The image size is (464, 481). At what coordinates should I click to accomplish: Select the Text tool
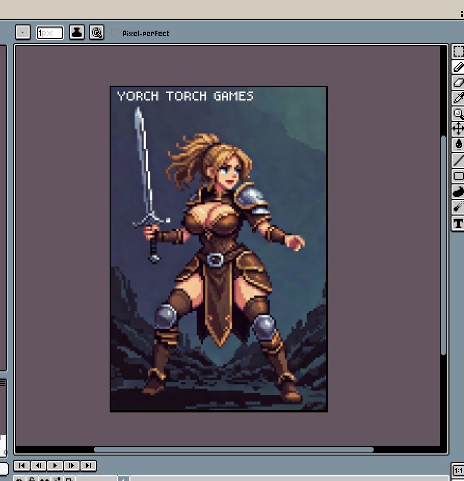click(x=458, y=223)
